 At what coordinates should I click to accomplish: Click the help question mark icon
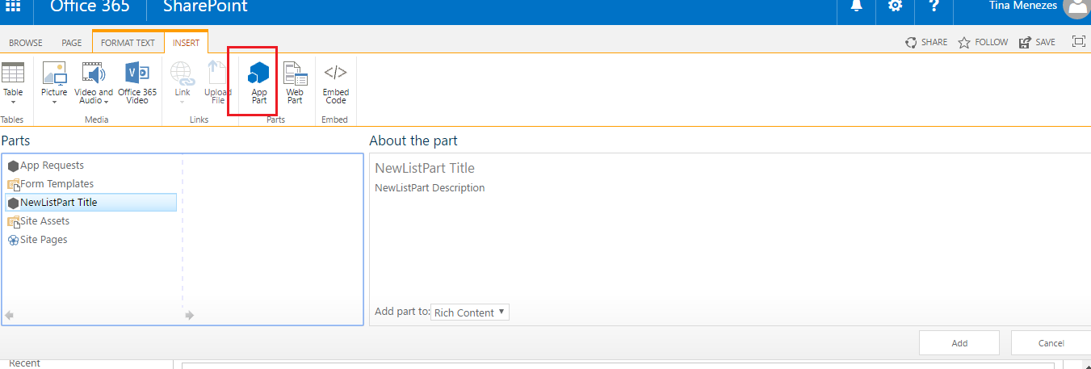[934, 6]
